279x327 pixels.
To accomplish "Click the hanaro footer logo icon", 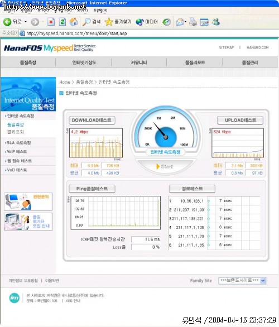I will (15, 298).
